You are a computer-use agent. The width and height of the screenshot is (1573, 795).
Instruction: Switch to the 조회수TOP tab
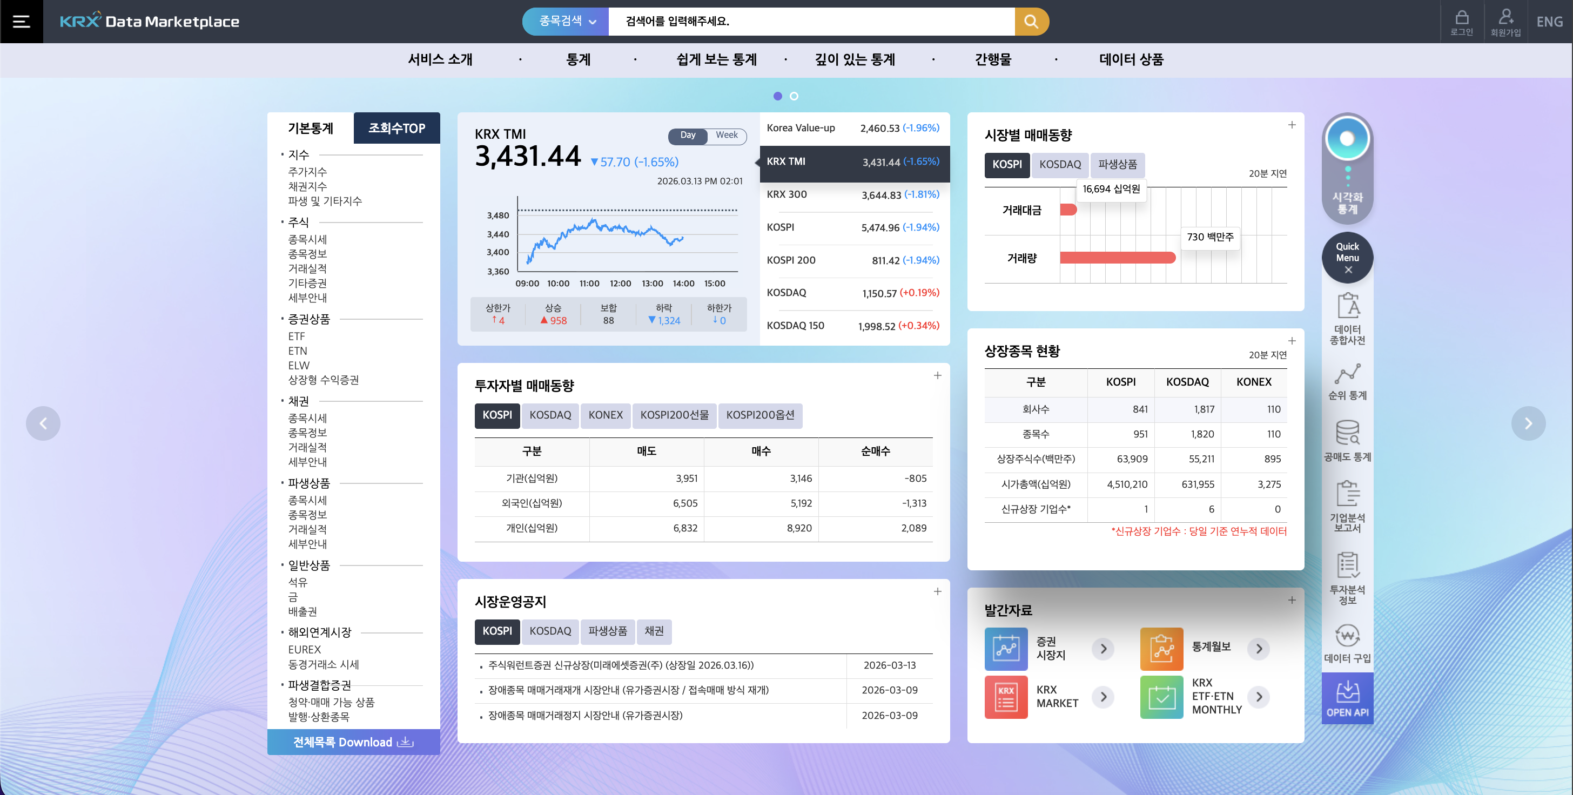click(396, 128)
